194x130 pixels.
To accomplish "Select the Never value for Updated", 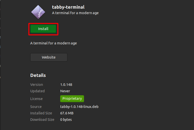I will pyautogui.click(x=65, y=91).
